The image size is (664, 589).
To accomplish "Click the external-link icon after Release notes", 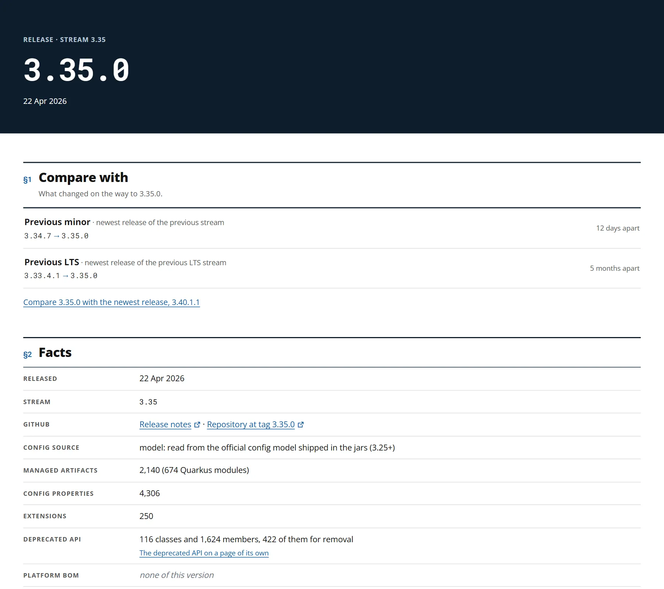I will 197,425.
